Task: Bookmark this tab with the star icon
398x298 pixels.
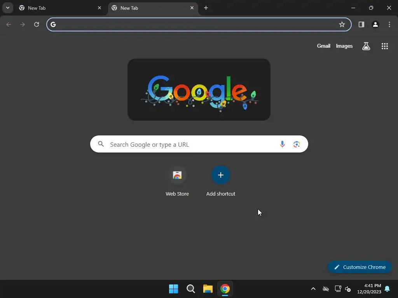Action: 342,24
